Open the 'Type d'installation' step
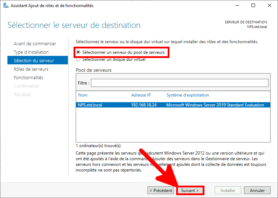This screenshot has height=198, width=278. (31, 52)
